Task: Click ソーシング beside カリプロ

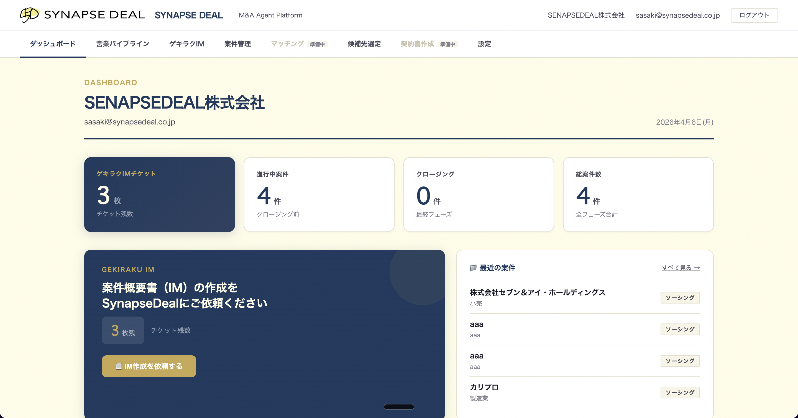Action: point(680,392)
